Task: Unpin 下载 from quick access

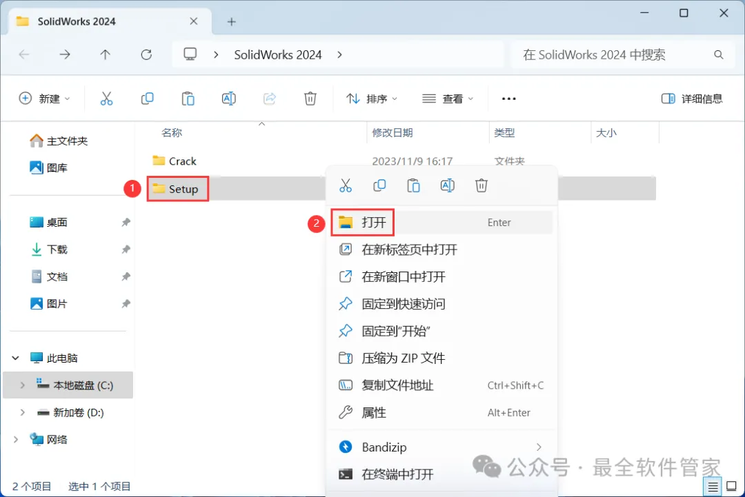Action: click(126, 250)
